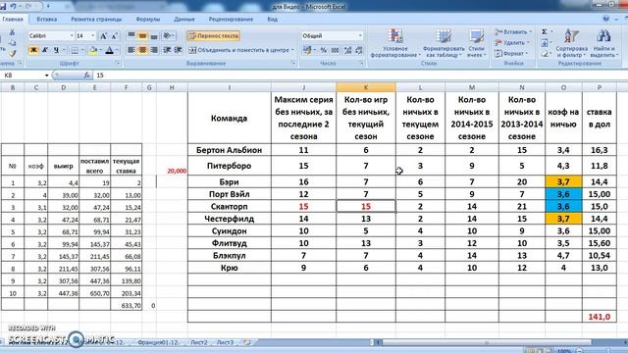The height and width of the screenshot is (353, 628).
Task: Click the increase decimal icon
Action: click(x=347, y=50)
